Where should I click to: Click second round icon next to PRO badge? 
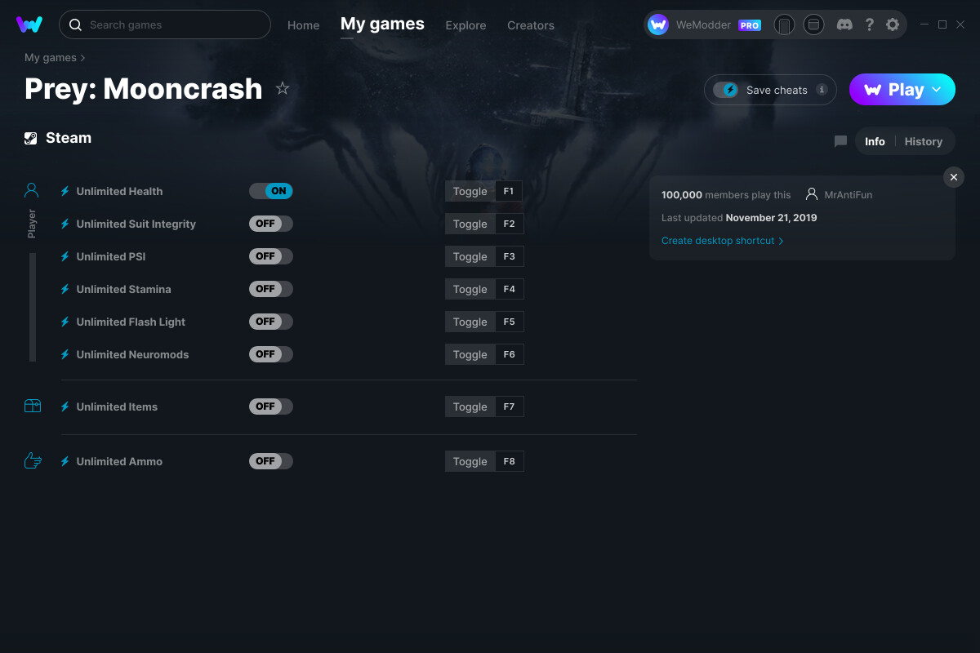813,24
